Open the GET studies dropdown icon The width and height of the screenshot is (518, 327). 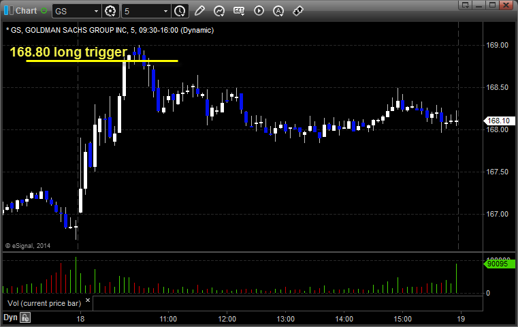click(239, 11)
